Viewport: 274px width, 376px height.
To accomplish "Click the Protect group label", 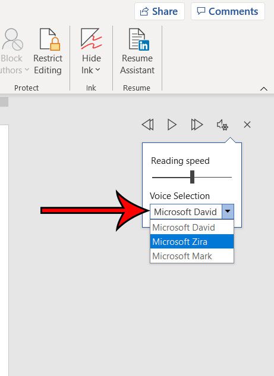I will coord(26,88).
